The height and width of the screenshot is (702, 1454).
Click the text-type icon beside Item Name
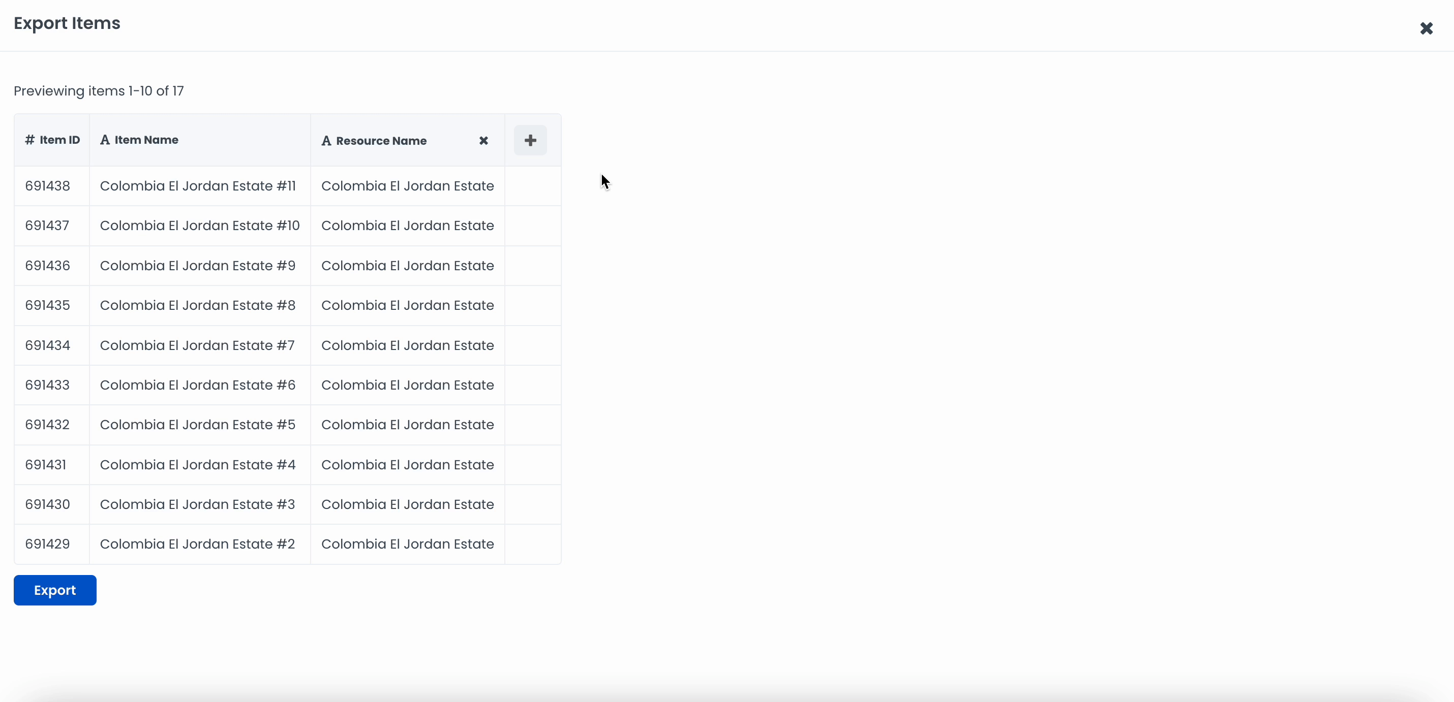click(104, 140)
